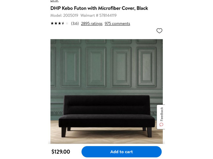Click the second filled rating star
The image size is (213, 159).
[56, 23]
